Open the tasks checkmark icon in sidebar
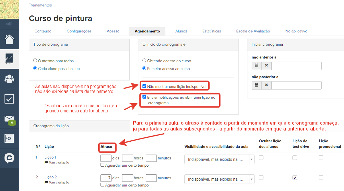 pos(9,99)
